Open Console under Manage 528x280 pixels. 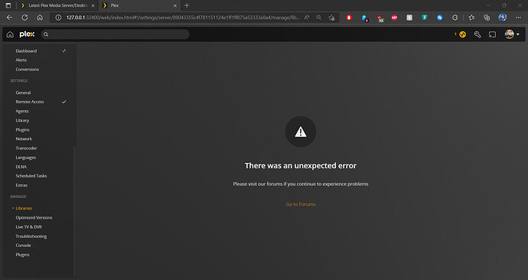pyautogui.click(x=23, y=246)
